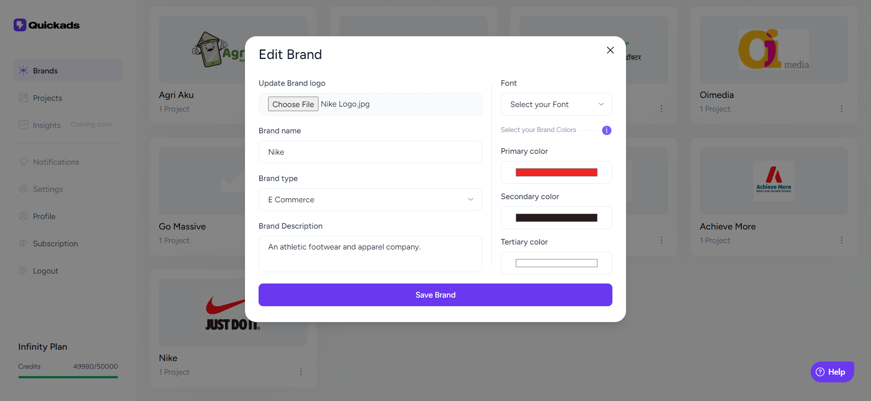
Task: Expand the Brand type dropdown
Action: (x=370, y=200)
